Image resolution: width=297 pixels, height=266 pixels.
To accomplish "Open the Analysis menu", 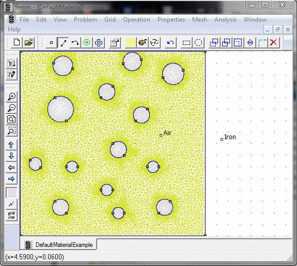I will (225, 20).
